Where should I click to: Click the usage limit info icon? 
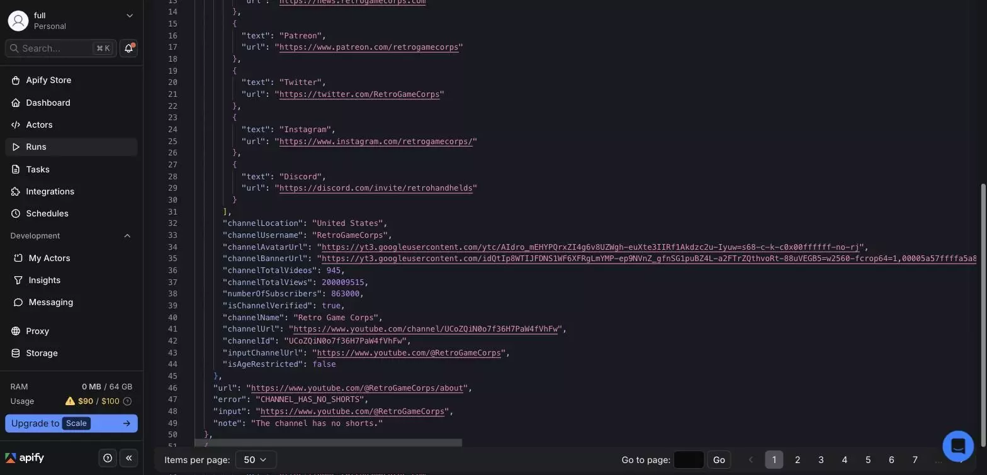coord(127,401)
